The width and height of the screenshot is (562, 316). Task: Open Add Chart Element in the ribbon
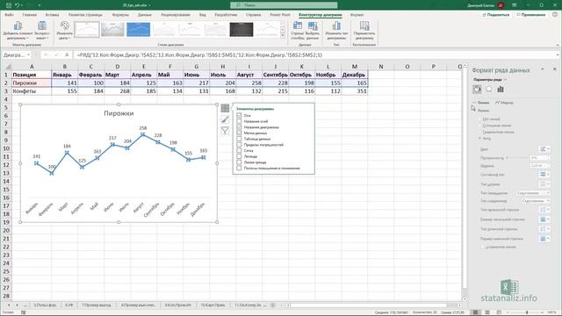(18, 30)
